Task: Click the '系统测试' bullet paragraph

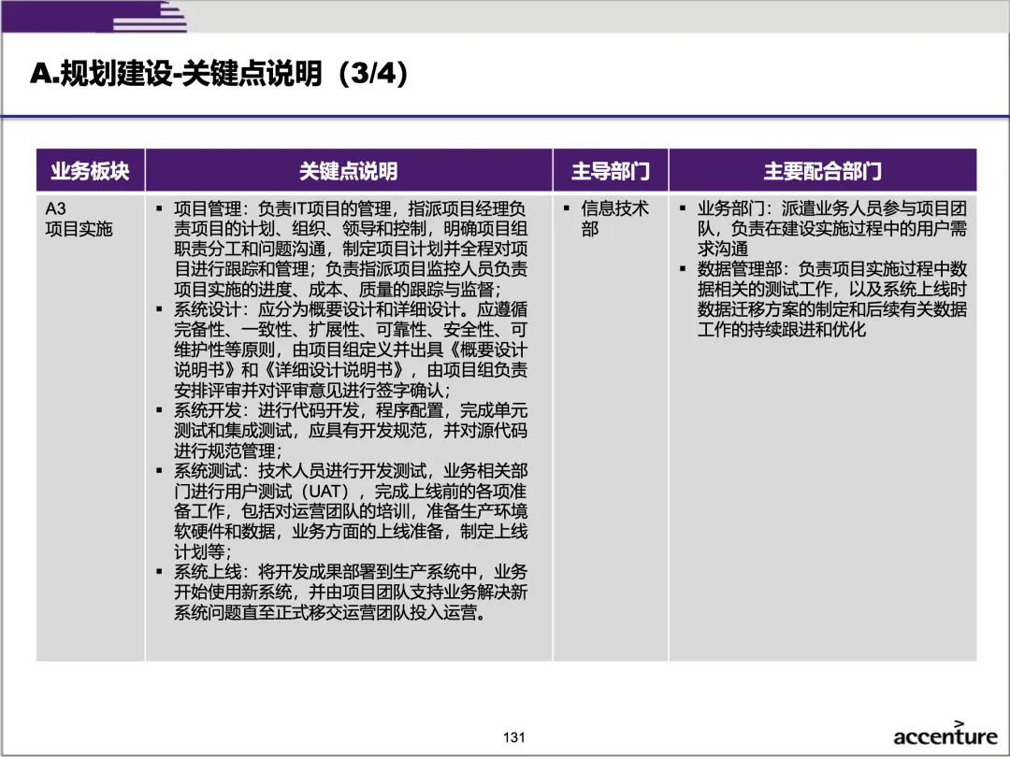Action: click(x=342, y=511)
